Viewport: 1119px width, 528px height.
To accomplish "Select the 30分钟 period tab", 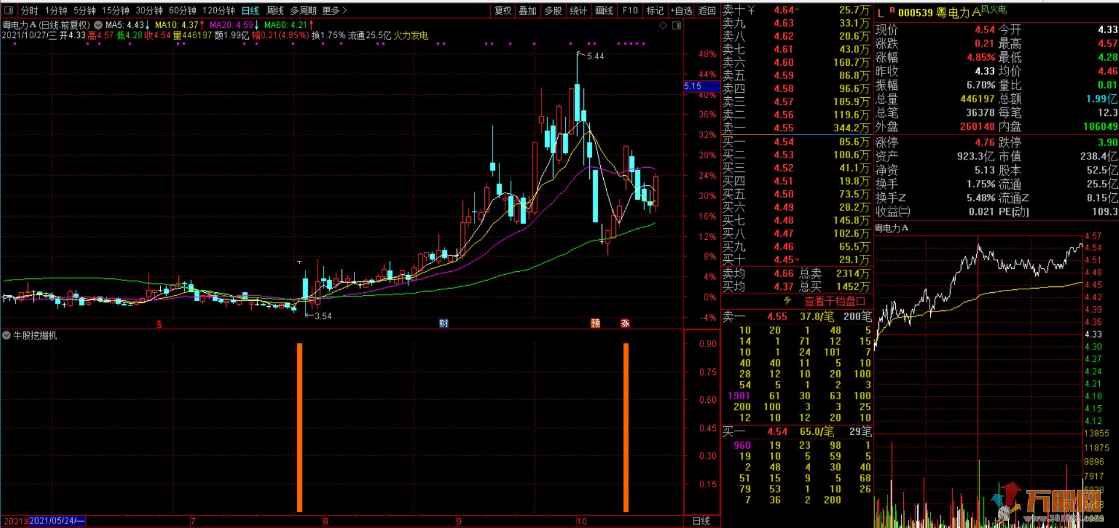I will tap(149, 10).
